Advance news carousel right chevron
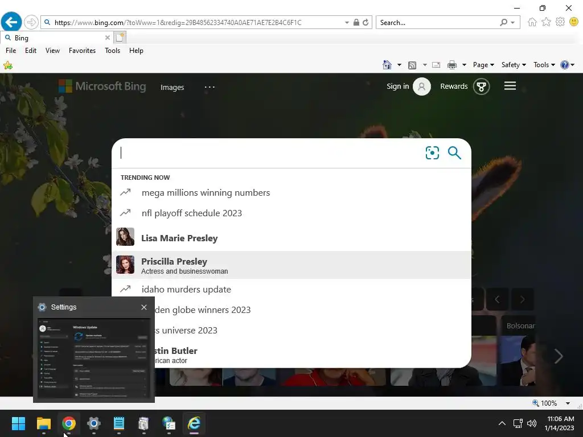This screenshot has height=437, width=583. point(558,356)
